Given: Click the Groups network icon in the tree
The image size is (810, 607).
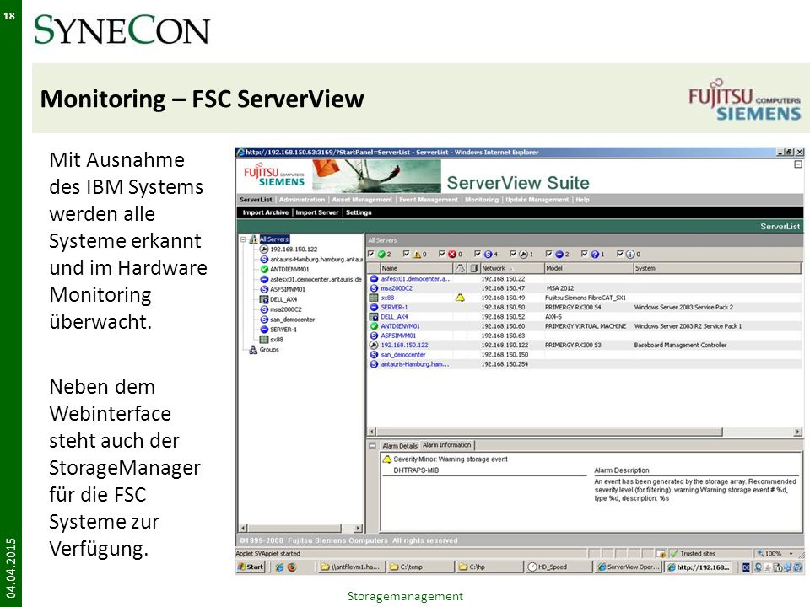Looking at the screenshot, I should [x=253, y=350].
